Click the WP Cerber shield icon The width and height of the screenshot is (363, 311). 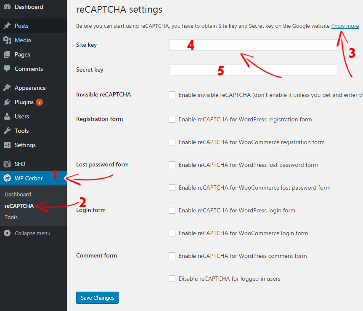(7, 178)
